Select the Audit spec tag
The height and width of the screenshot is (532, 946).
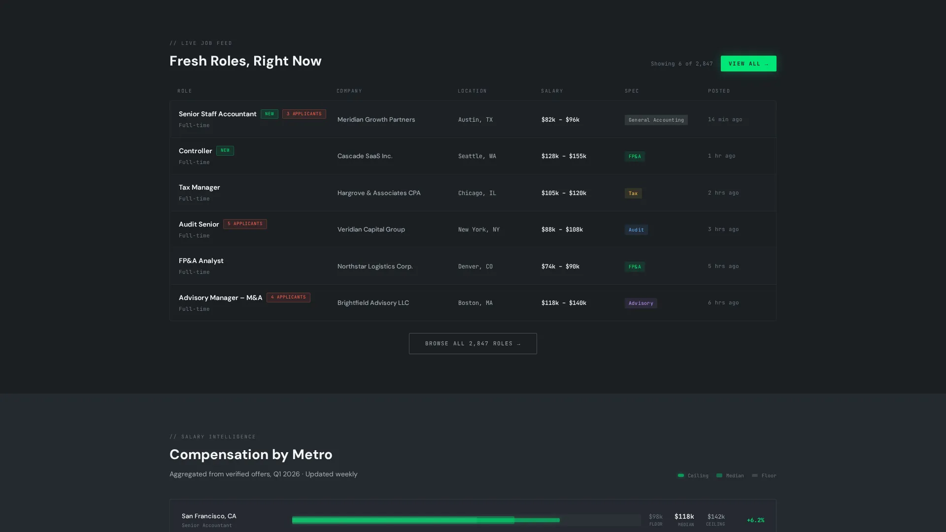pyautogui.click(x=636, y=230)
